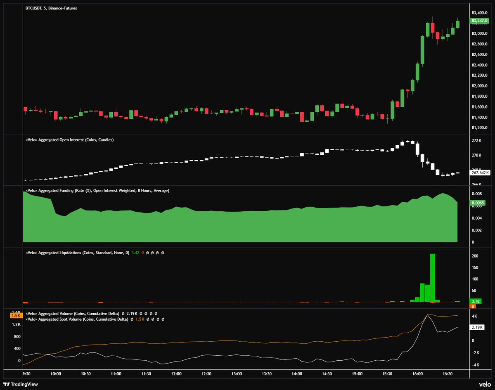Click the 15:00 time axis label
Image resolution: width=495 pixels, height=390 pixels.
pyautogui.click(x=358, y=374)
